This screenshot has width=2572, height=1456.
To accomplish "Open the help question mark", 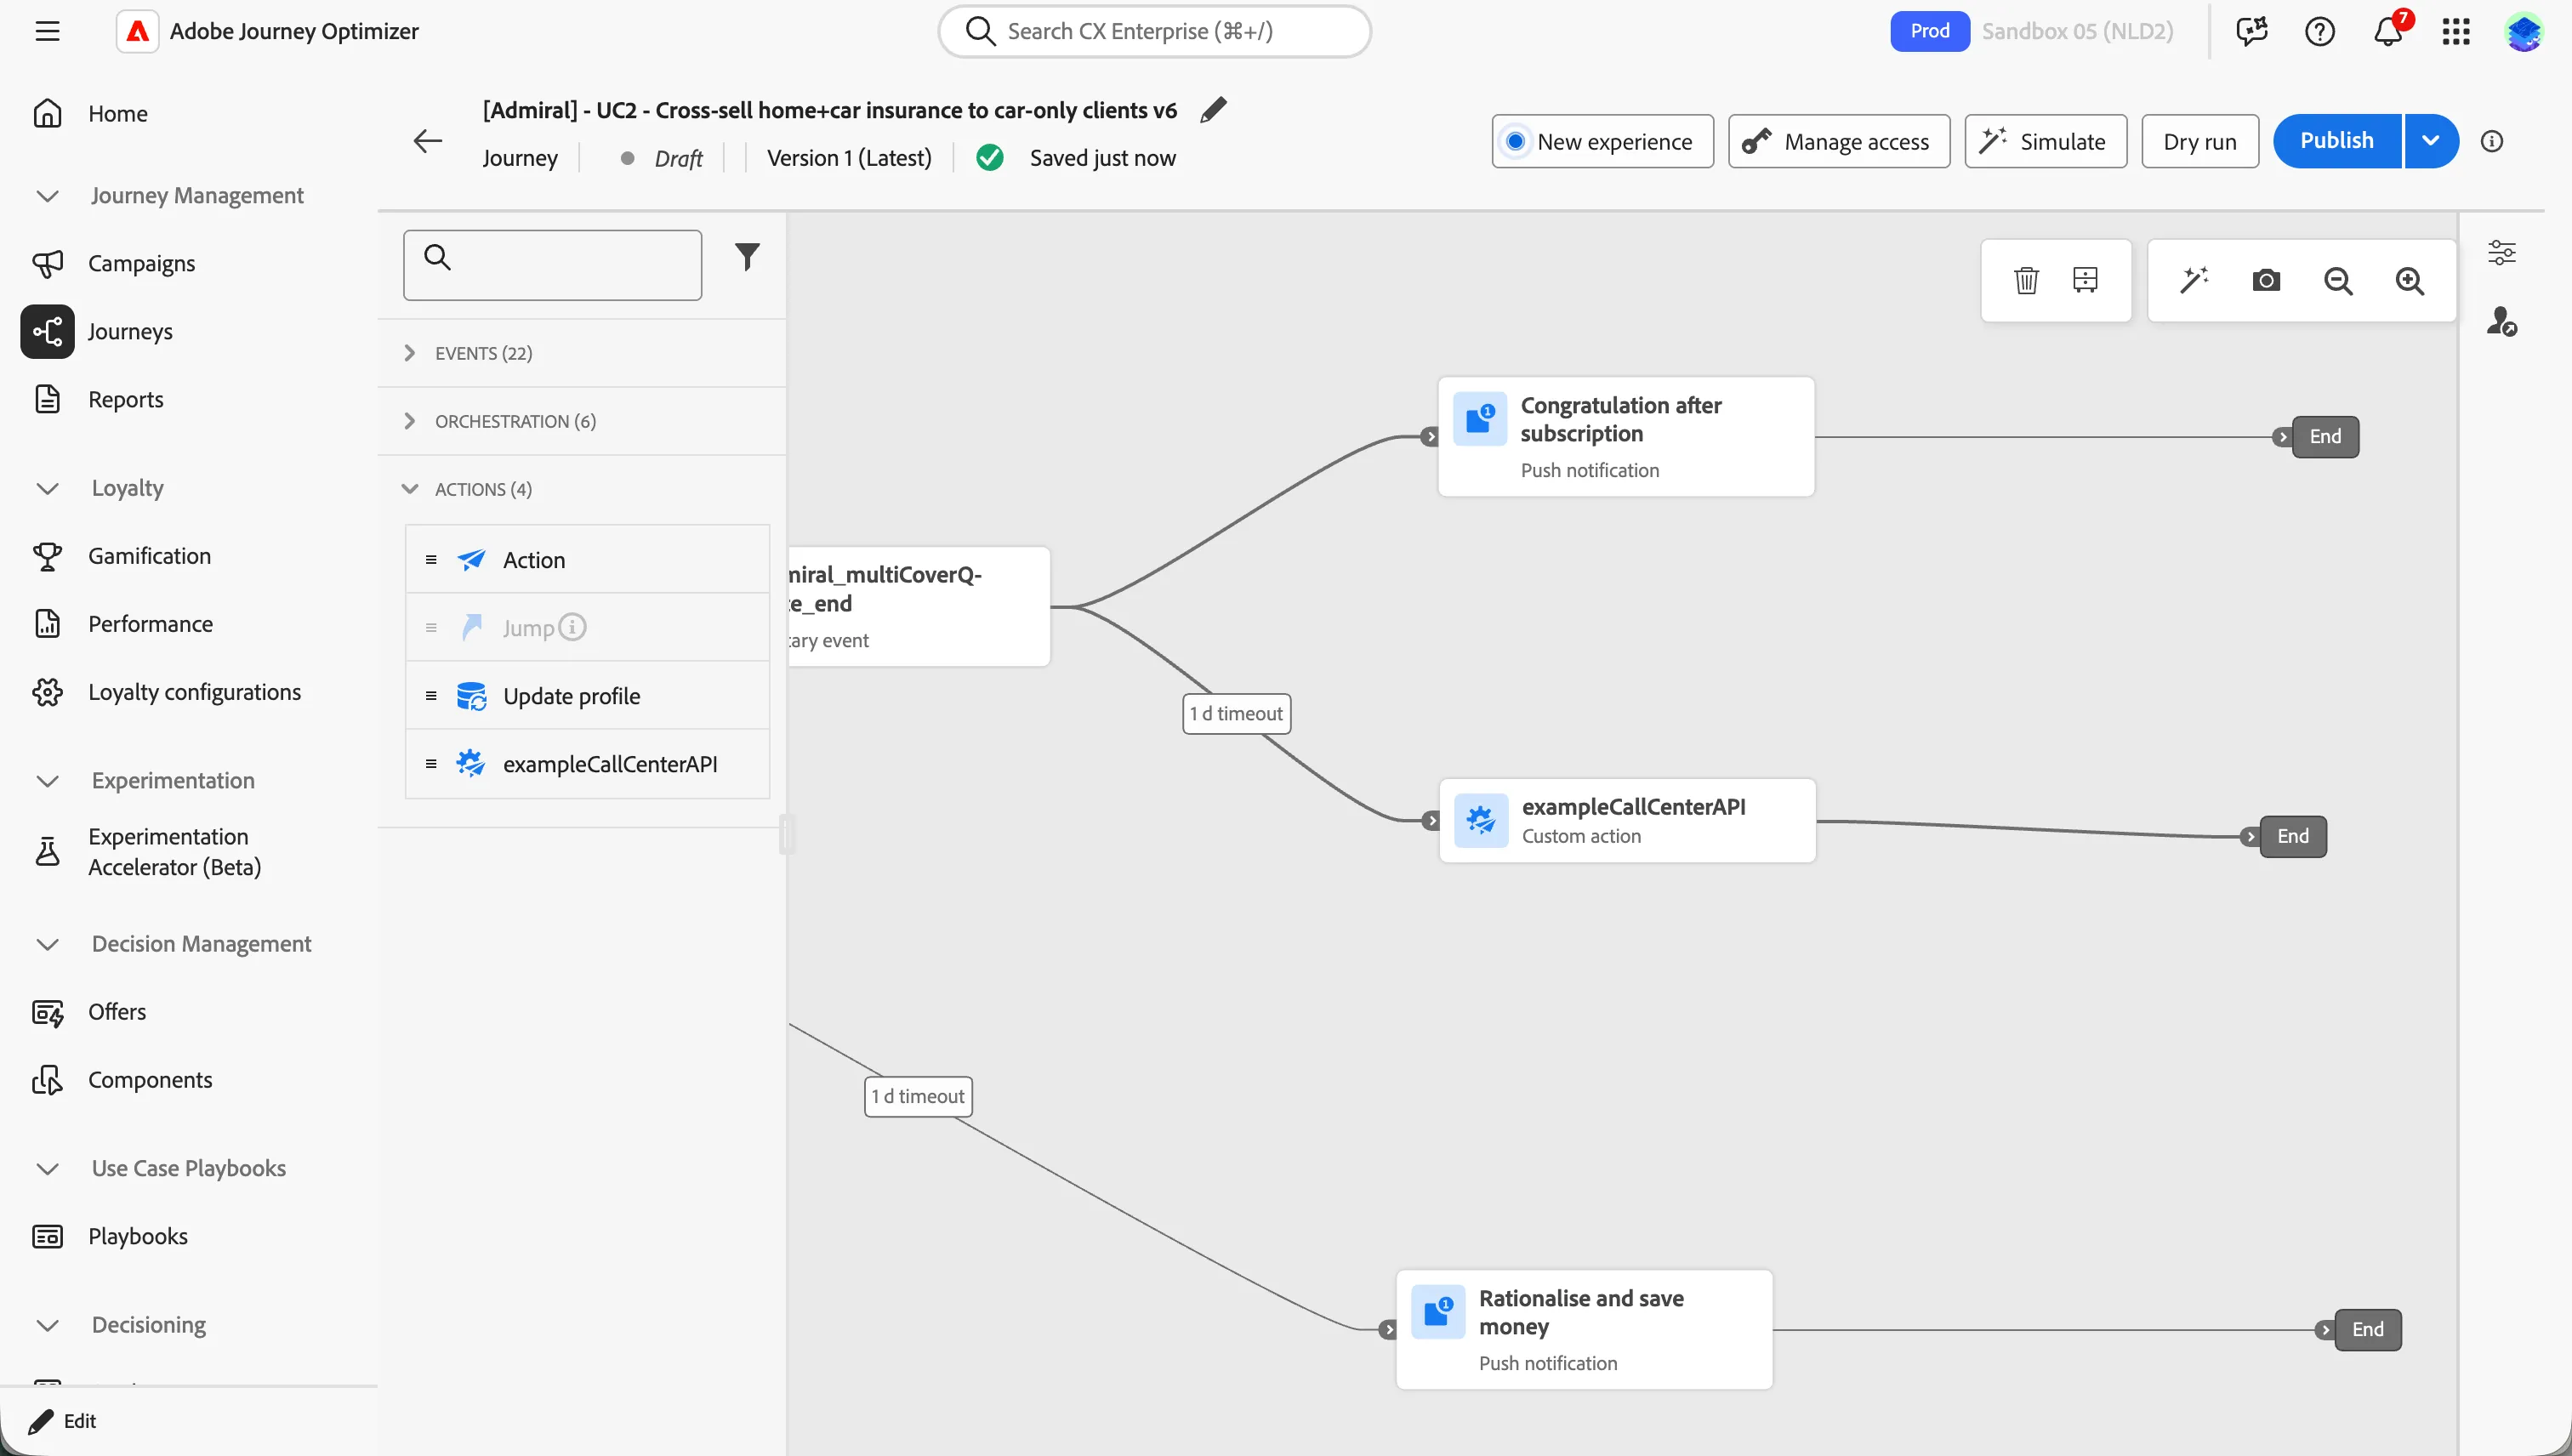I will (x=2320, y=31).
